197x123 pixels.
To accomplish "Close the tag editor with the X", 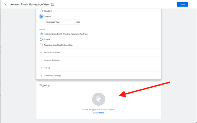I will pos(5,4).
